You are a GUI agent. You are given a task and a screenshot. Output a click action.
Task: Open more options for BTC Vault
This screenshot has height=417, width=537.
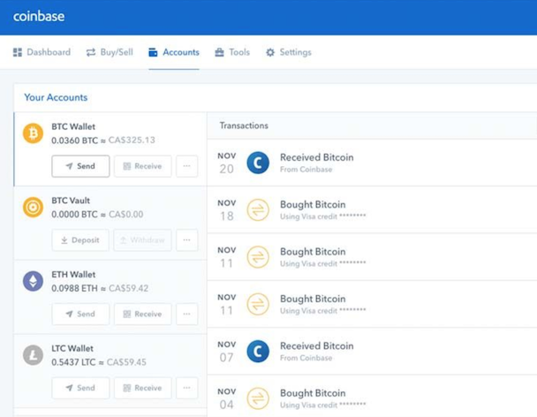pyautogui.click(x=187, y=240)
